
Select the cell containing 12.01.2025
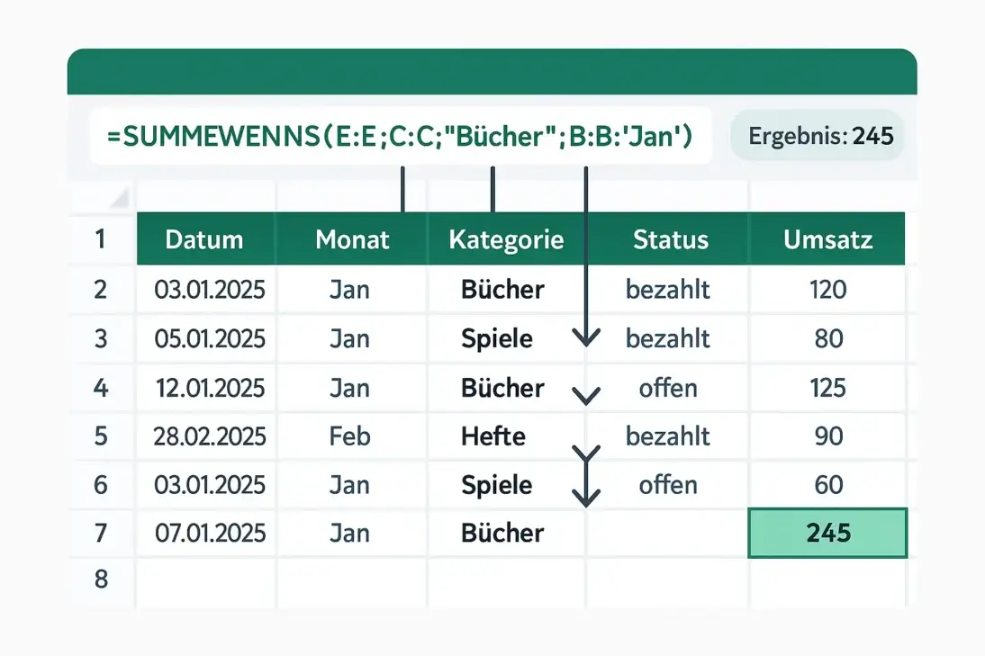[211, 388]
